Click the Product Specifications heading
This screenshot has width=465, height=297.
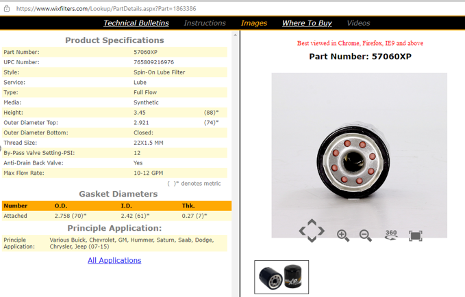pos(114,40)
